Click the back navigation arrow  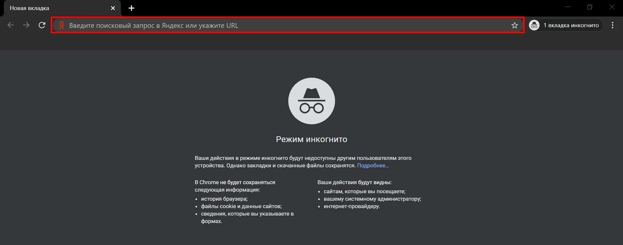pyautogui.click(x=11, y=25)
